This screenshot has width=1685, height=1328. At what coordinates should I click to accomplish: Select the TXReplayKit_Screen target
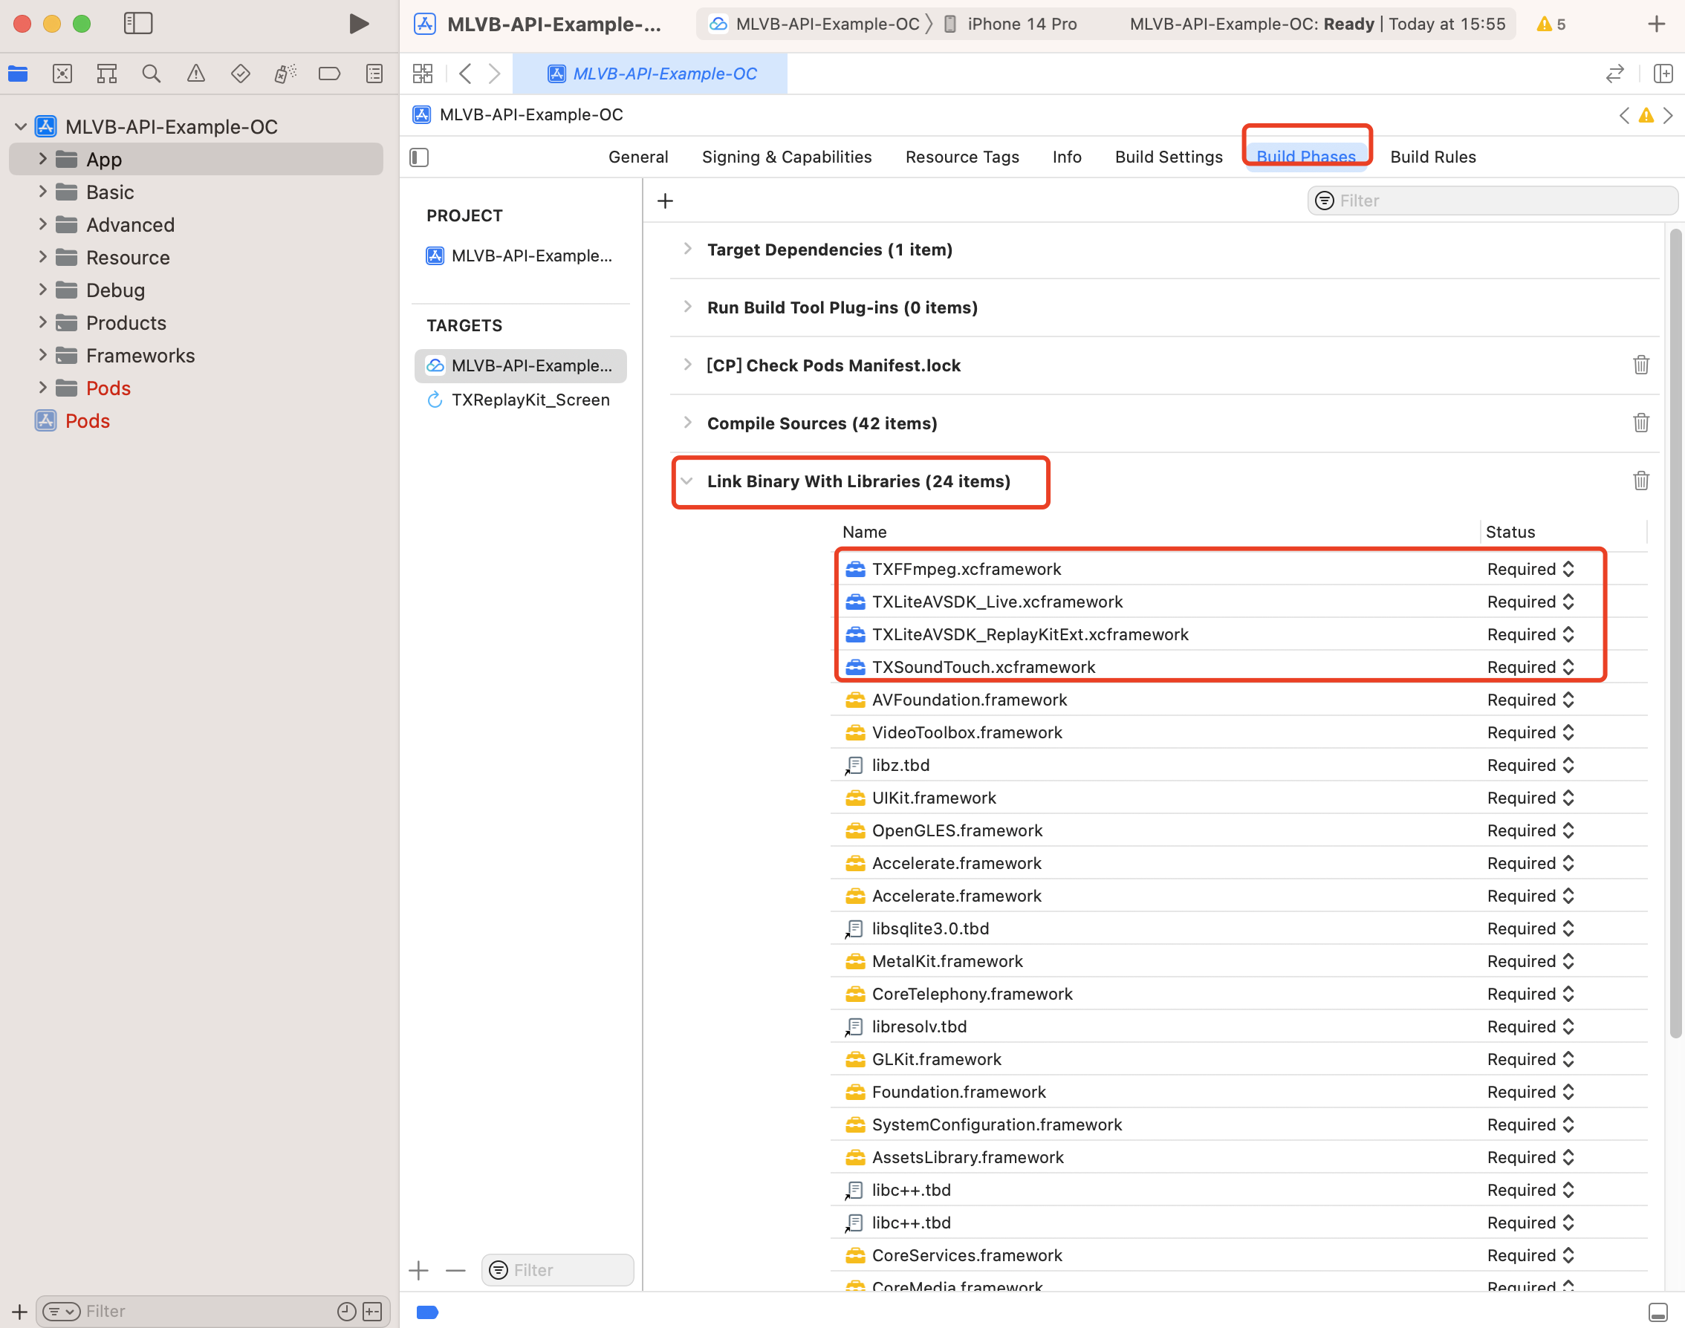pyautogui.click(x=530, y=400)
